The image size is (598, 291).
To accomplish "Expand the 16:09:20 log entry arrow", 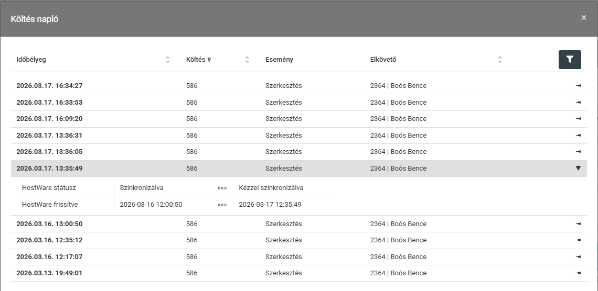I will 578,119.
